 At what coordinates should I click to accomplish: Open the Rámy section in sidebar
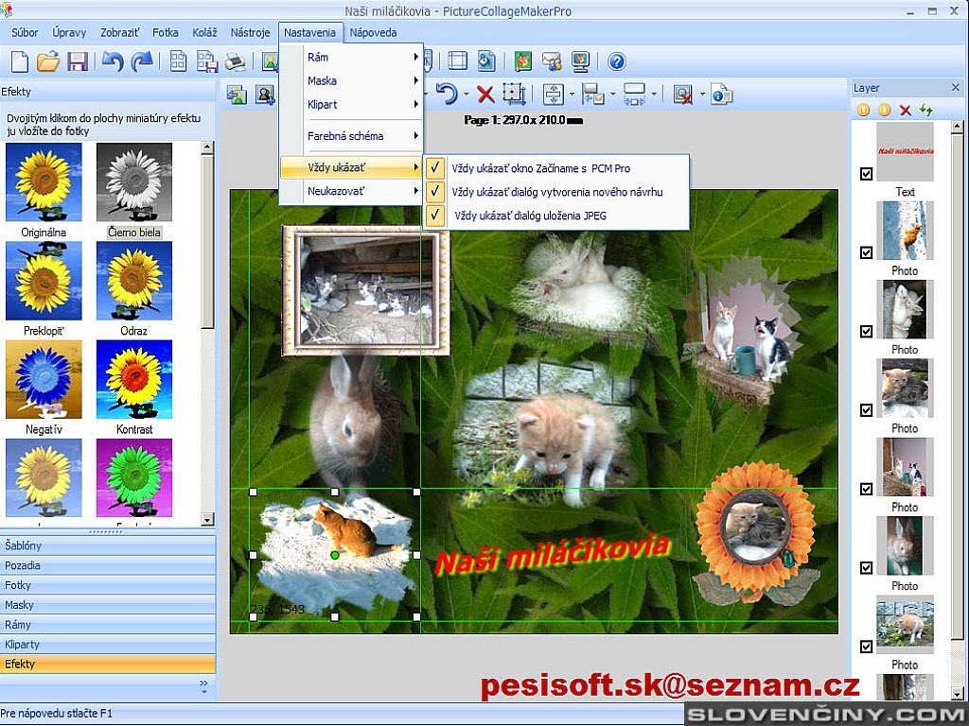point(108,625)
